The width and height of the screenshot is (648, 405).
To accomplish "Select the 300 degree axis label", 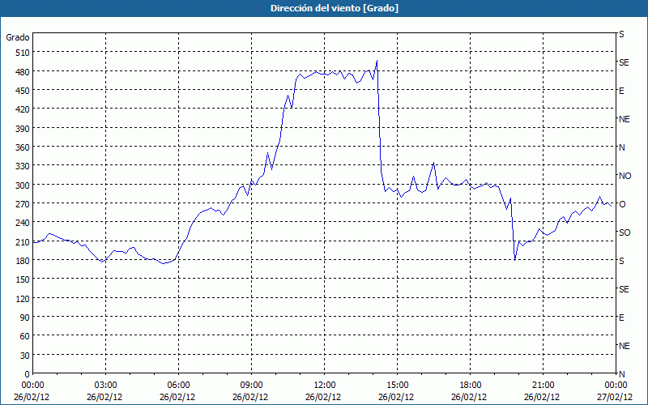I will coord(23,185).
